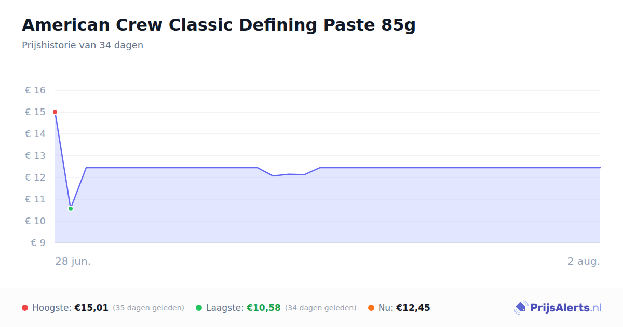
Task: Click the lowest price value €10,58
Action: coord(264,308)
